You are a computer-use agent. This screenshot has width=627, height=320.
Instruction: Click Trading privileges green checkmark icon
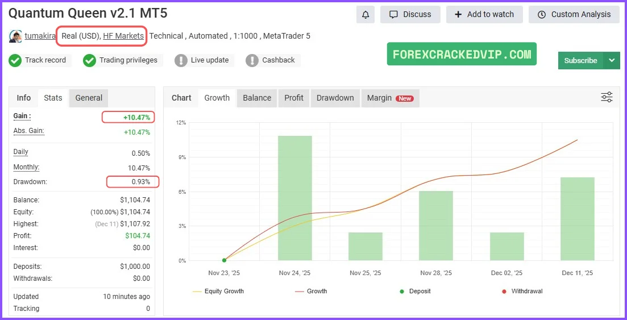[89, 60]
